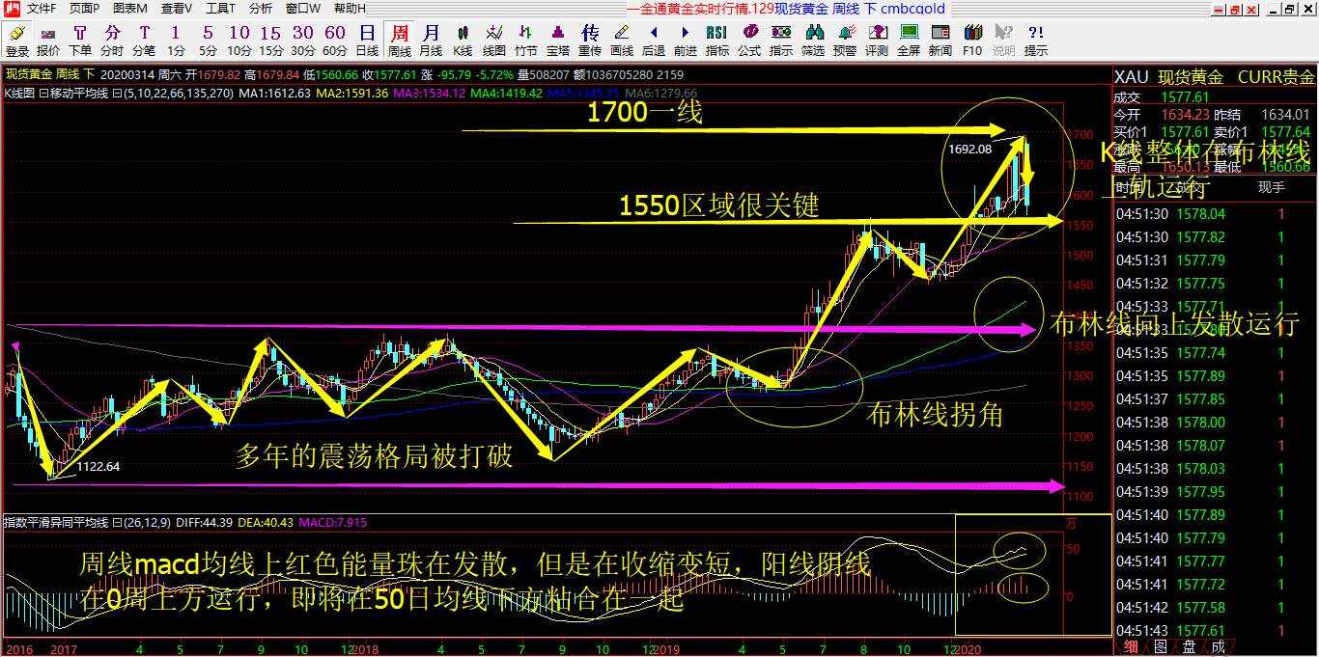Click the 前进 forward arrow
This screenshot has height=657, width=1319.
pos(686,41)
